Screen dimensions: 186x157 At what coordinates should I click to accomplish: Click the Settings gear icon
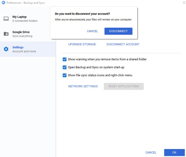click(6, 49)
